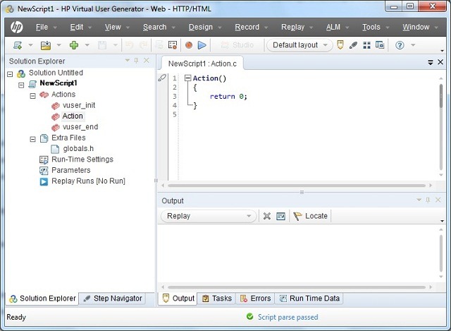Viewport: 451px width, 331px height.
Task: Click the Snapshot pane toolbar icon
Action: (x=380, y=45)
